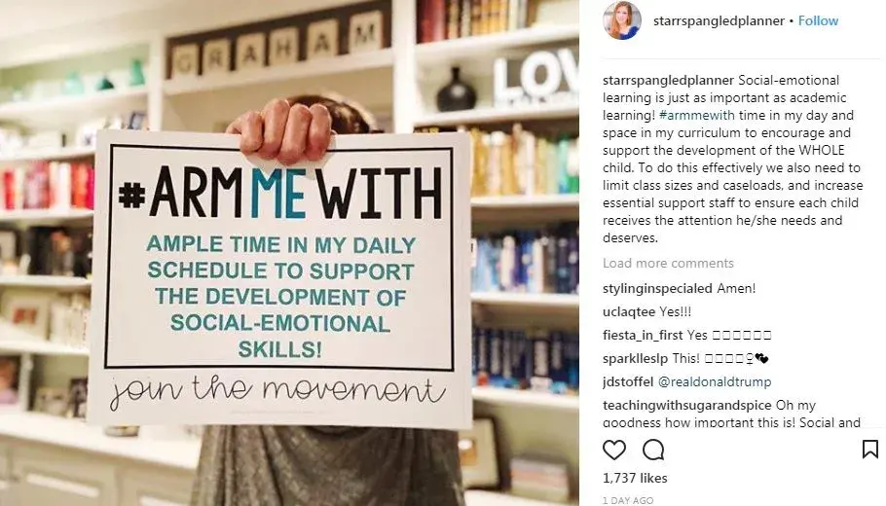Like the post with the heart icon
The width and height of the screenshot is (886, 506).
point(614,450)
